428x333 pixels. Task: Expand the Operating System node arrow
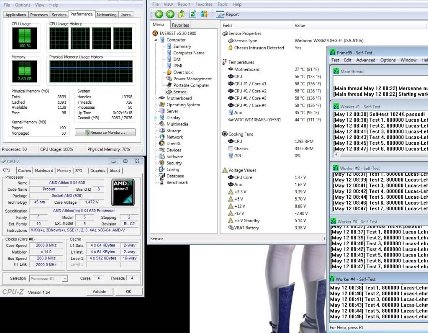[x=156, y=105]
